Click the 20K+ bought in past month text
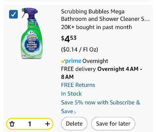Screen dimensions: 156x132 [x=97, y=27]
